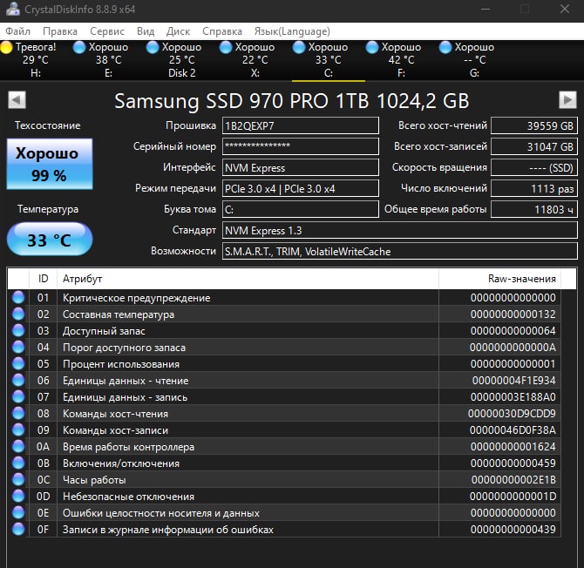This screenshot has width=584, height=568.
Task: Open the Справка menu
Action: pos(222,31)
